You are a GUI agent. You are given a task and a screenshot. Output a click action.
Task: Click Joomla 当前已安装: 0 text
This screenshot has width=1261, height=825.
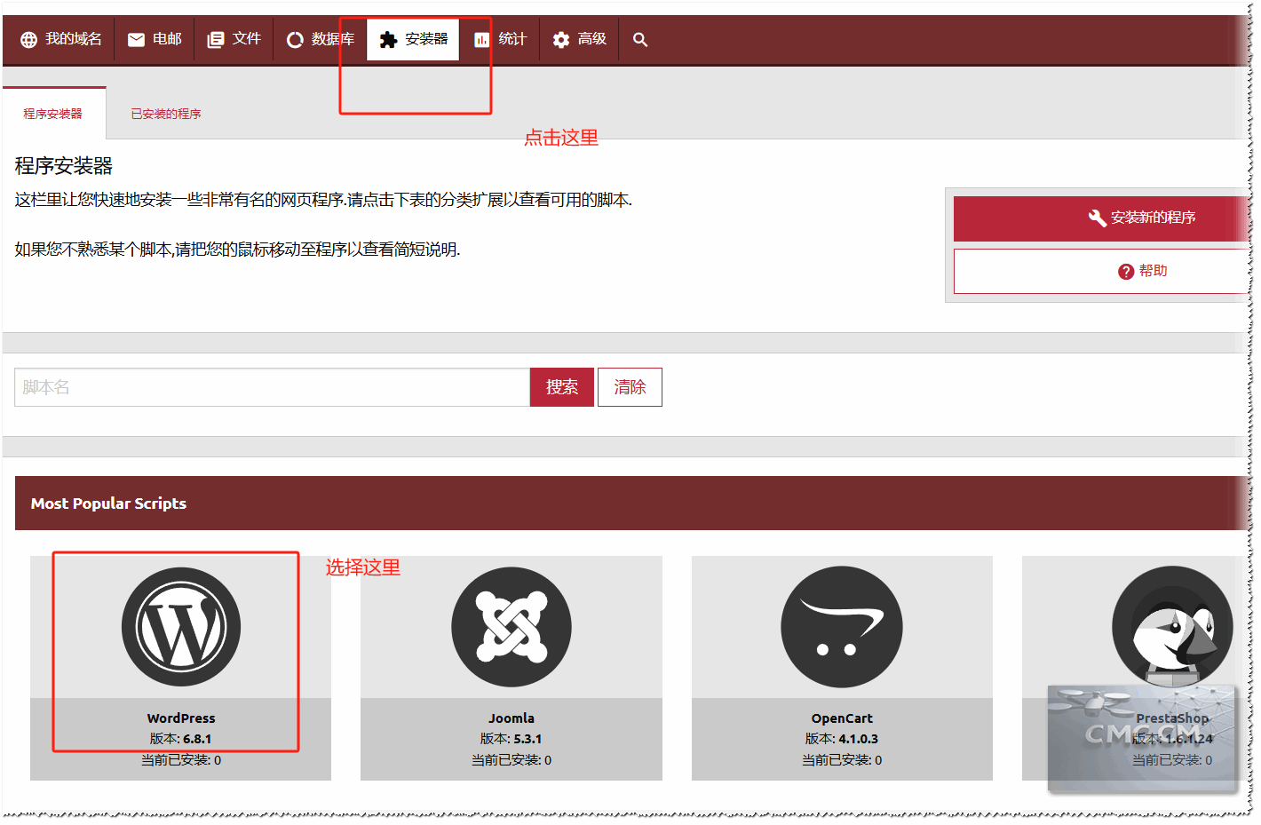[x=512, y=760]
